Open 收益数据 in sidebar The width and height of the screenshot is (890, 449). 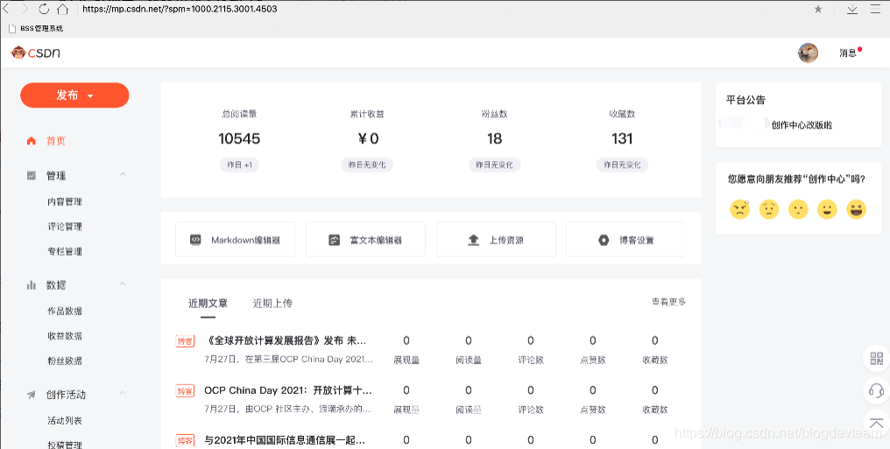coord(65,336)
